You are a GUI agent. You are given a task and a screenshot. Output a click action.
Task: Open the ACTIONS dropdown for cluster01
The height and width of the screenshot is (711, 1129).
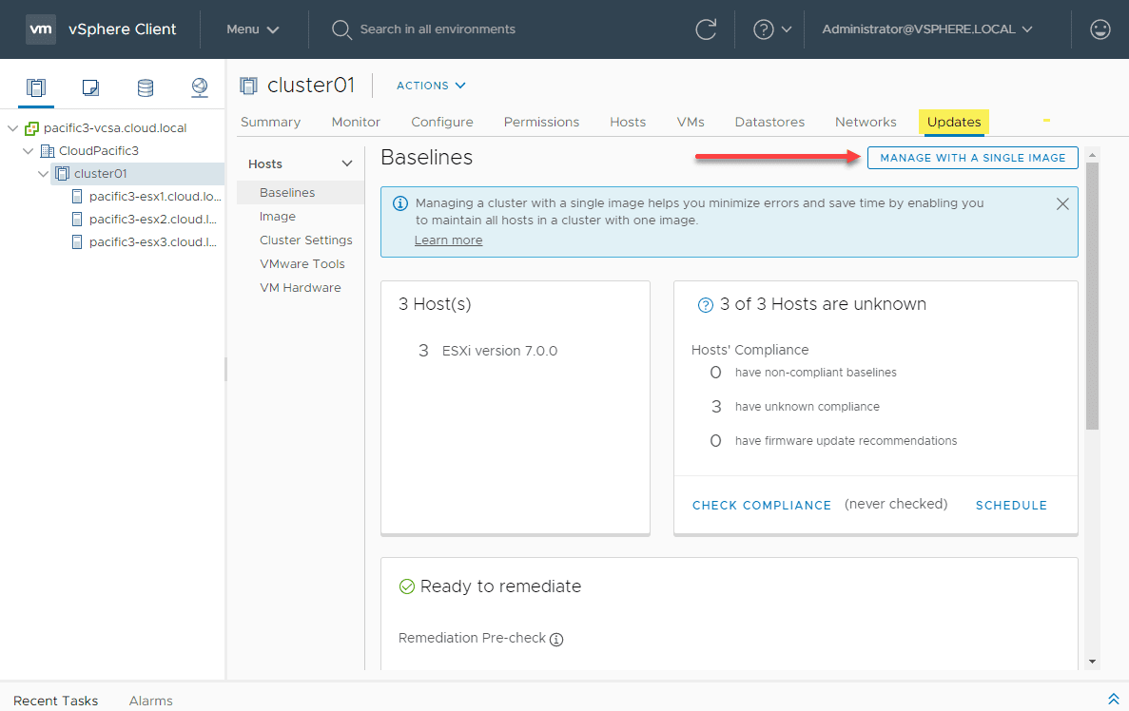point(430,86)
